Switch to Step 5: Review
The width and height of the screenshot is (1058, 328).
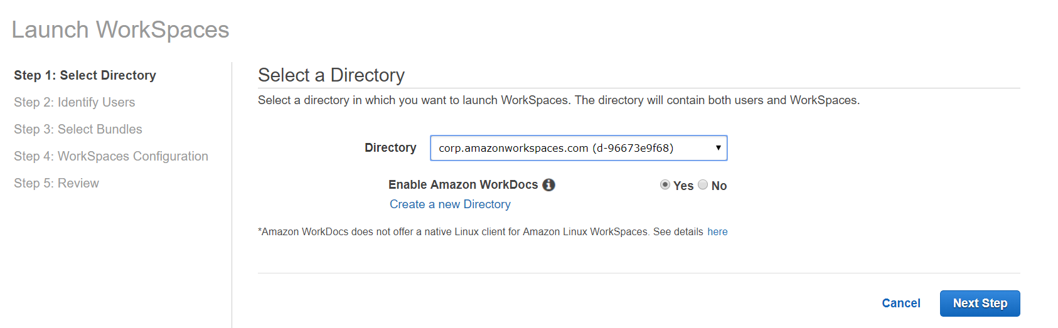56,183
